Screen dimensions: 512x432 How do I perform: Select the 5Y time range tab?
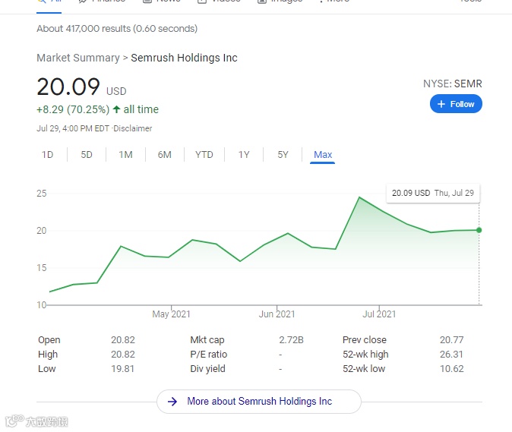(283, 155)
